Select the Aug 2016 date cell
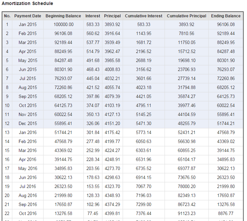247x221 pixels. [28, 196]
